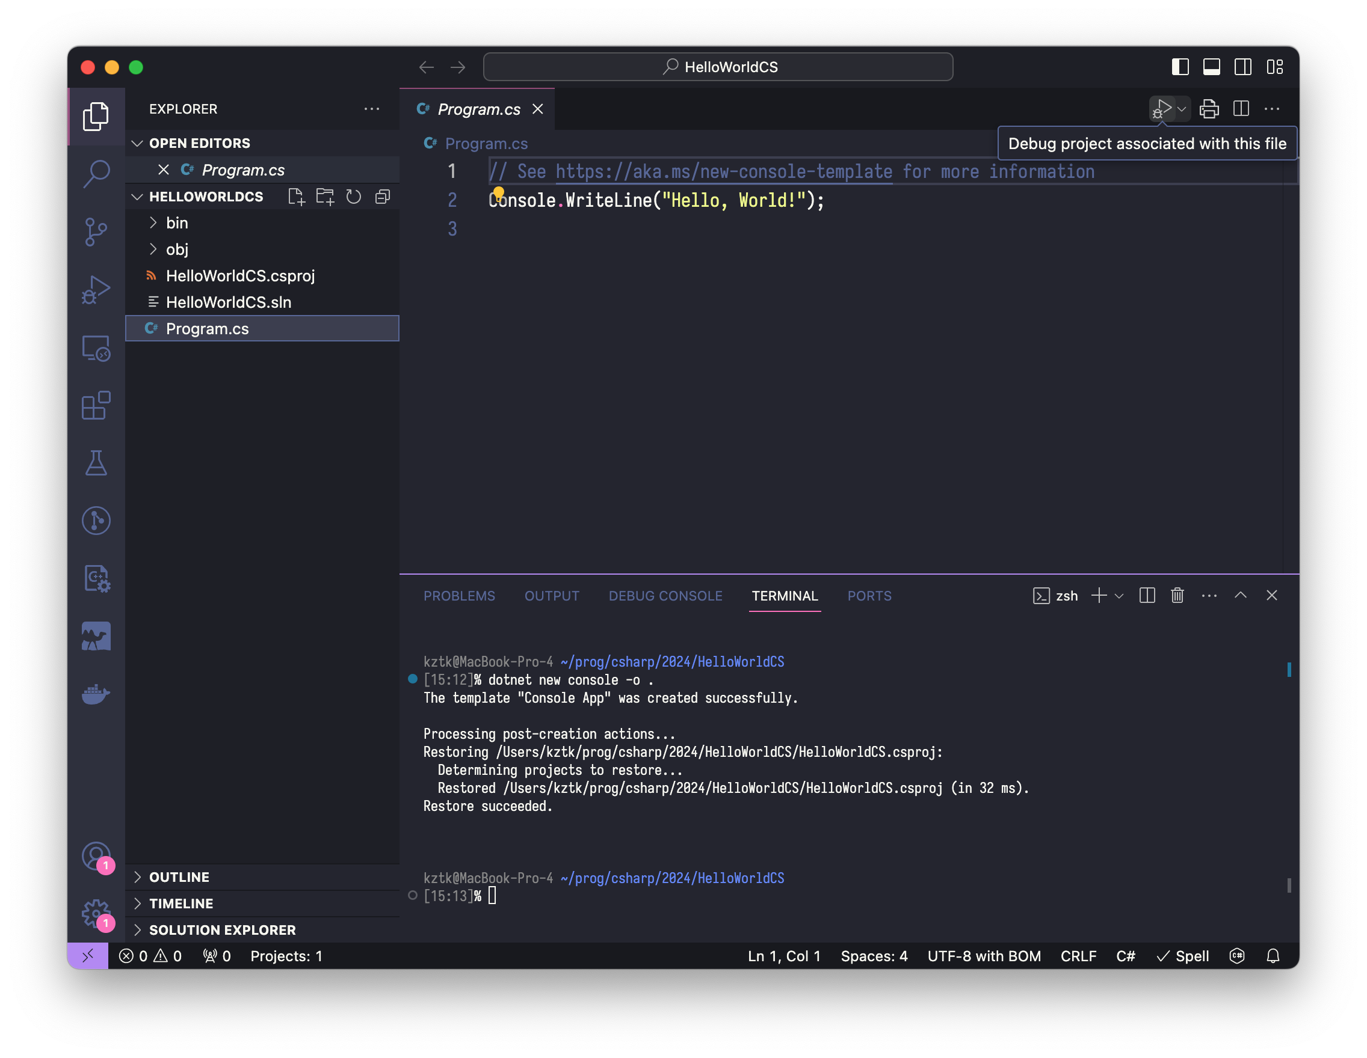Viewport: 1367px width, 1058px height.
Task: Open the Explorer view in activity bar
Action: [x=96, y=116]
